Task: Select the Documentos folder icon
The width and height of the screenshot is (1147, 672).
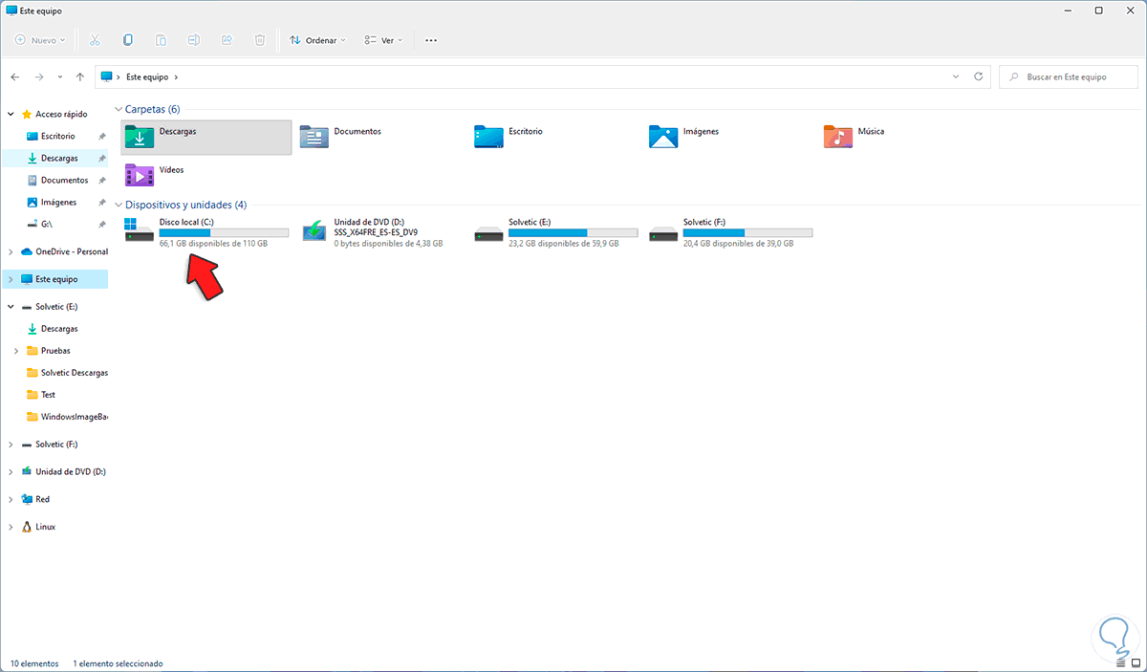Action: coord(314,137)
